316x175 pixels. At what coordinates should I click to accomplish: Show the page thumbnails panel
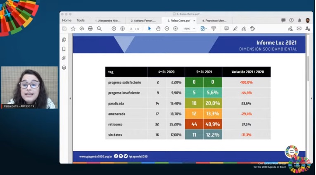click(x=64, y=40)
